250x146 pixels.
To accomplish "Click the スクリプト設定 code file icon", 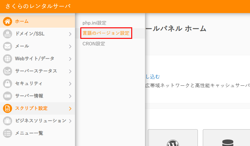I will 7,108.
